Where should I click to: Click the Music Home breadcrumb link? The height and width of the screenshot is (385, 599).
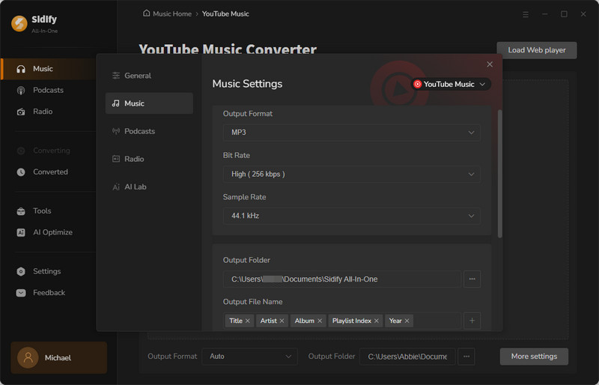pos(172,13)
